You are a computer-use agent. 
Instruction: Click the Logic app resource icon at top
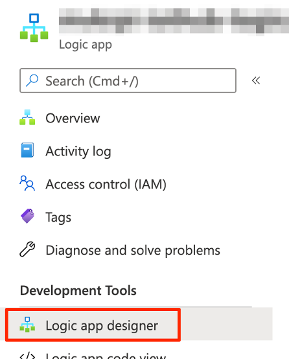pyautogui.click(x=34, y=28)
